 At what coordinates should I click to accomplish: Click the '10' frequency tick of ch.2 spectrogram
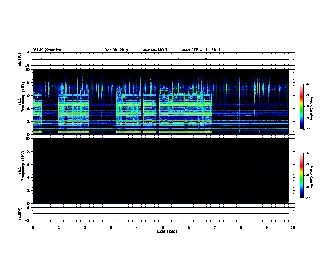tap(28, 138)
